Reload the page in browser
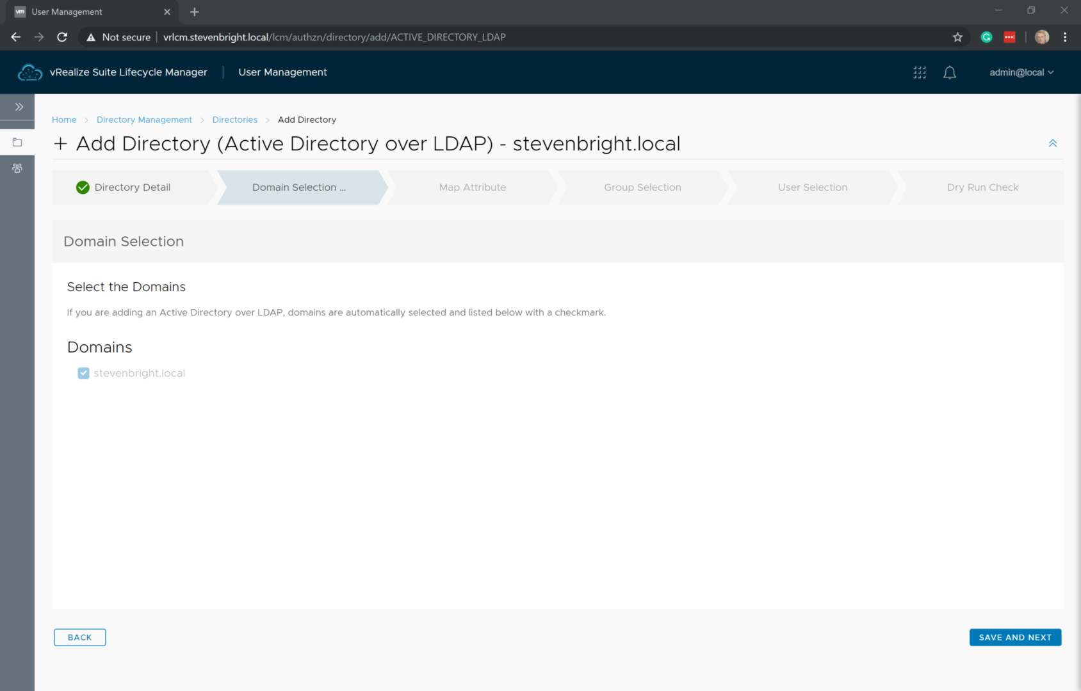Image resolution: width=1081 pixels, height=691 pixels. click(x=62, y=37)
